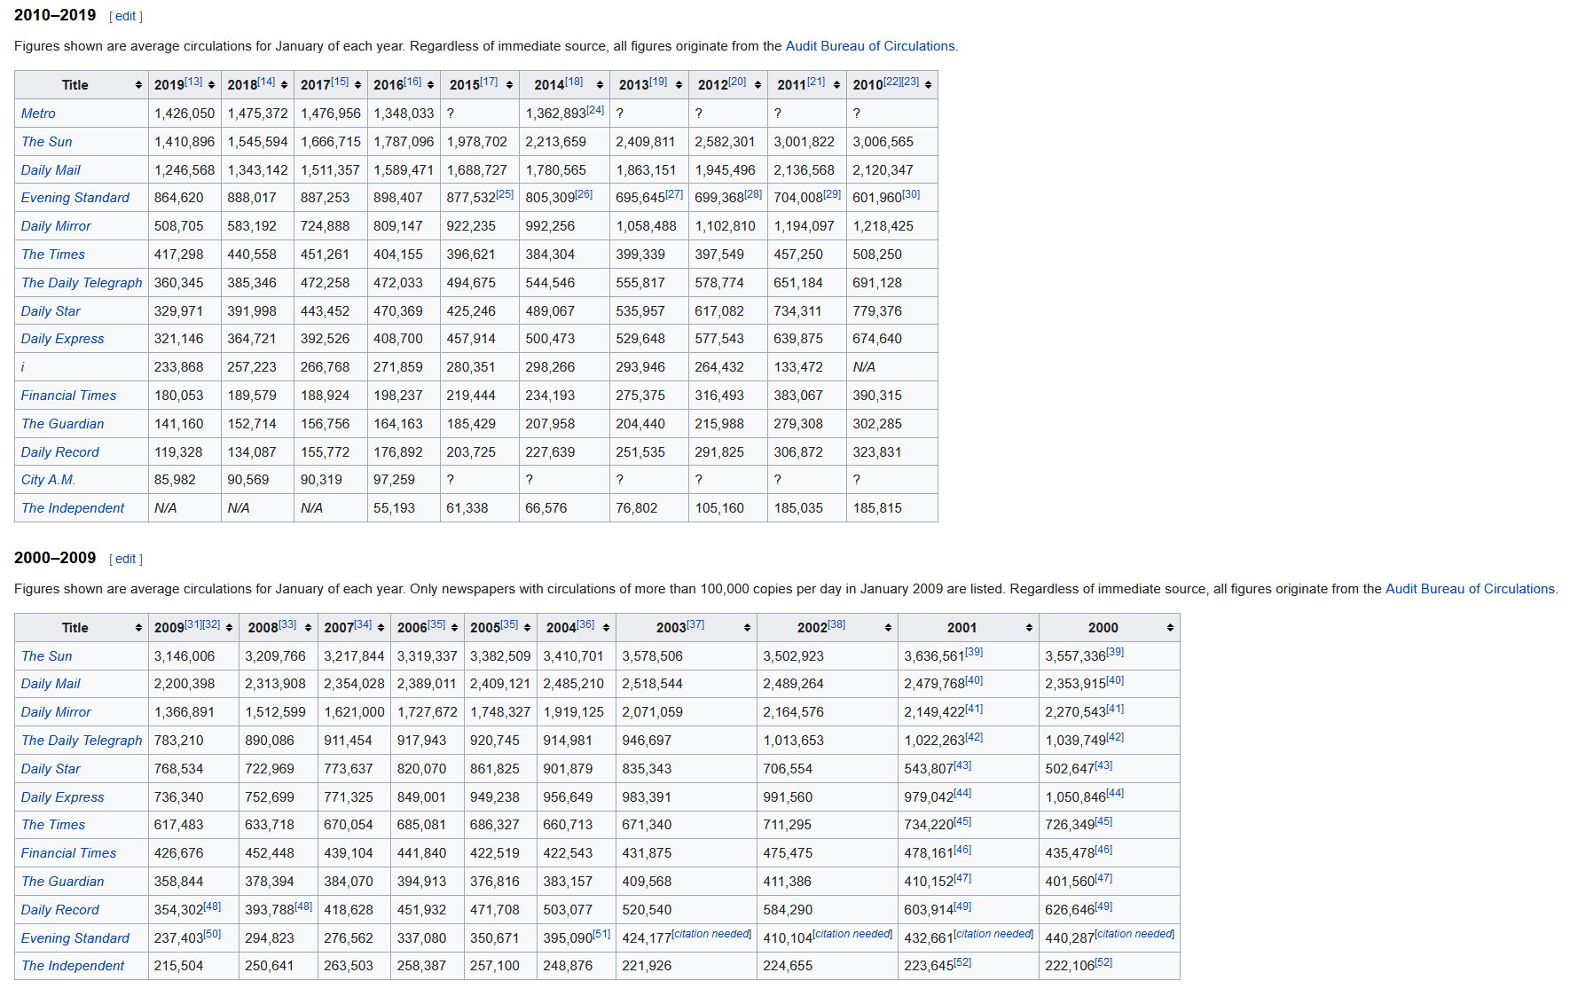The width and height of the screenshot is (1570, 1004).
Task: Edit the 2010–2019 section
Action: 125,16
